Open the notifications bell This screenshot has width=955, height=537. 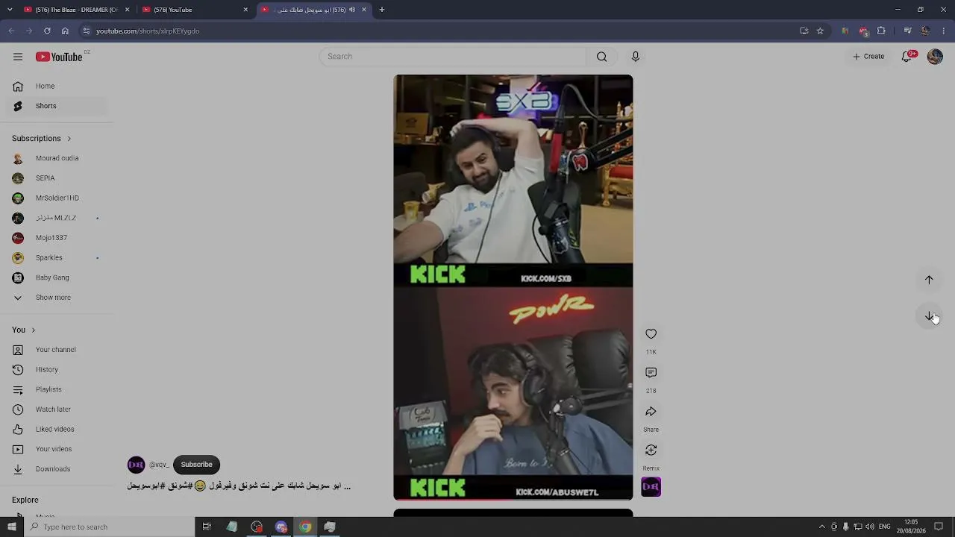907,57
